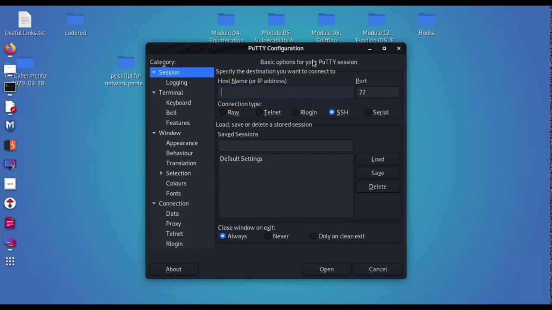Open Colours settings

pos(176,183)
